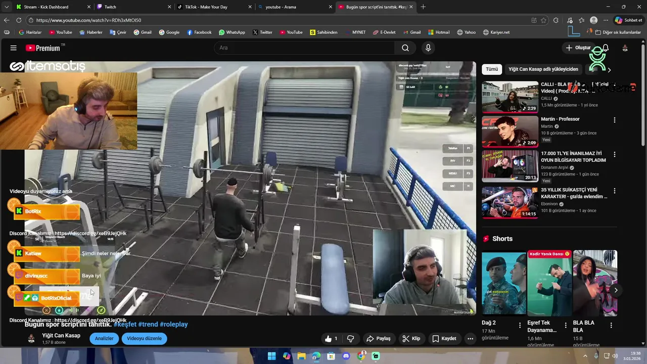This screenshot has height=364, width=647.
Task: Open options for the "Dağ 2" short
Action: tap(520, 325)
